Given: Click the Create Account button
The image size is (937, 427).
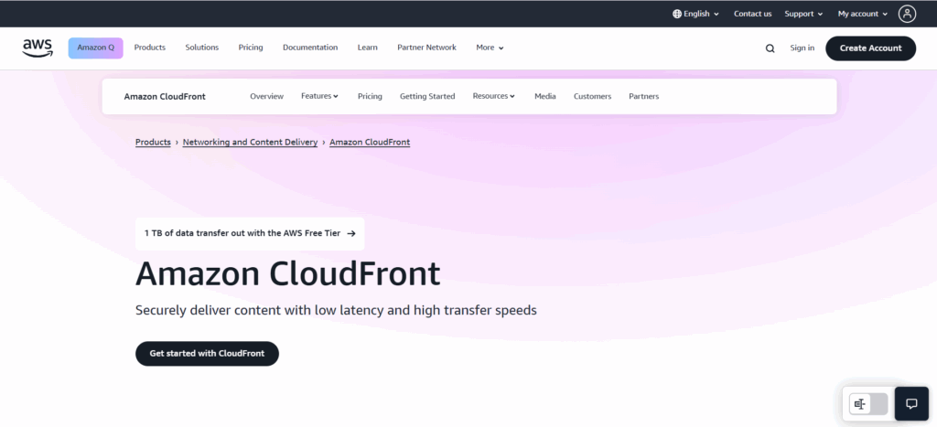Looking at the screenshot, I should pyautogui.click(x=871, y=48).
